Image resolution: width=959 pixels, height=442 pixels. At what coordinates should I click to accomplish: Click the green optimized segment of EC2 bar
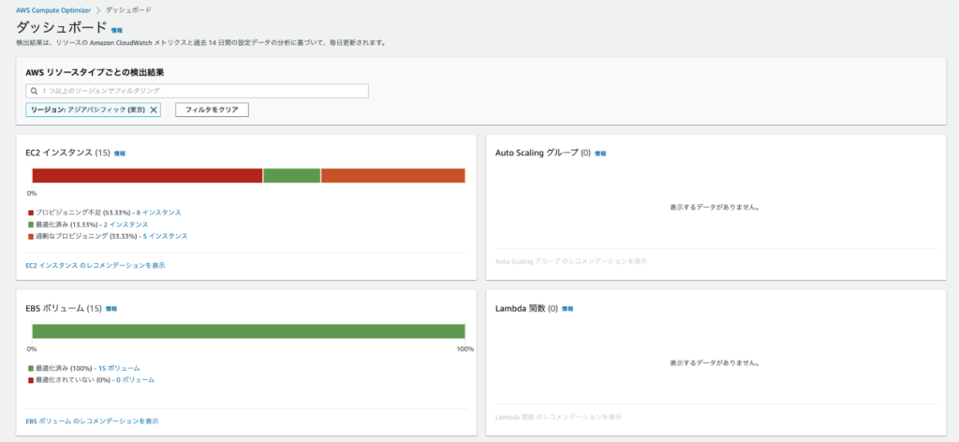(x=292, y=175)
